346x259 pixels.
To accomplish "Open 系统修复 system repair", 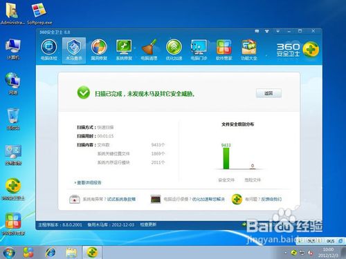I will tap(124, 50).
